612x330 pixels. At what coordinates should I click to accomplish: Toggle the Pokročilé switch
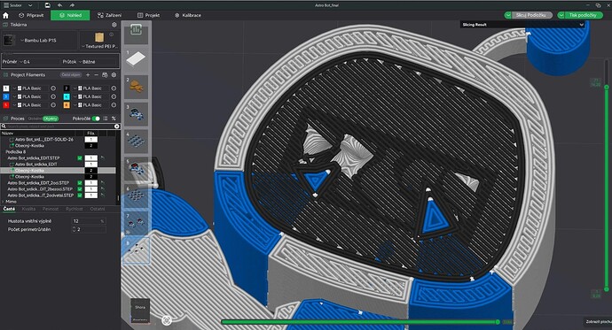96,119
